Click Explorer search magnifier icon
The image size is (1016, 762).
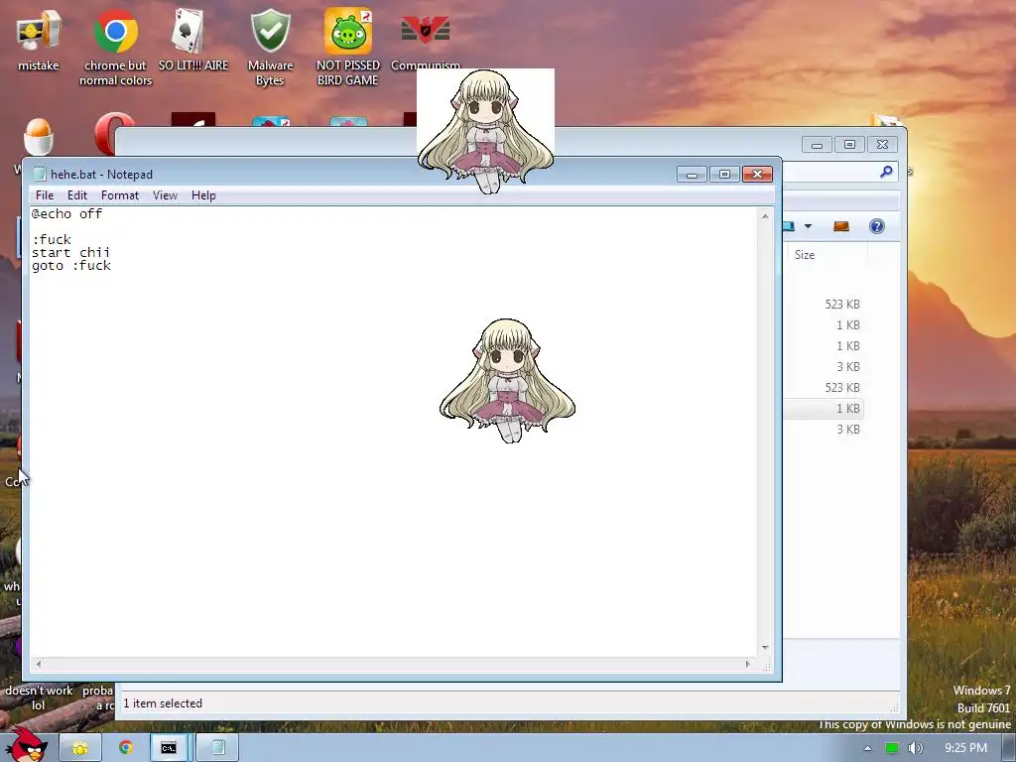point(886,171)
